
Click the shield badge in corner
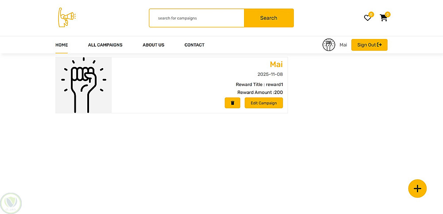click(11, 203)
